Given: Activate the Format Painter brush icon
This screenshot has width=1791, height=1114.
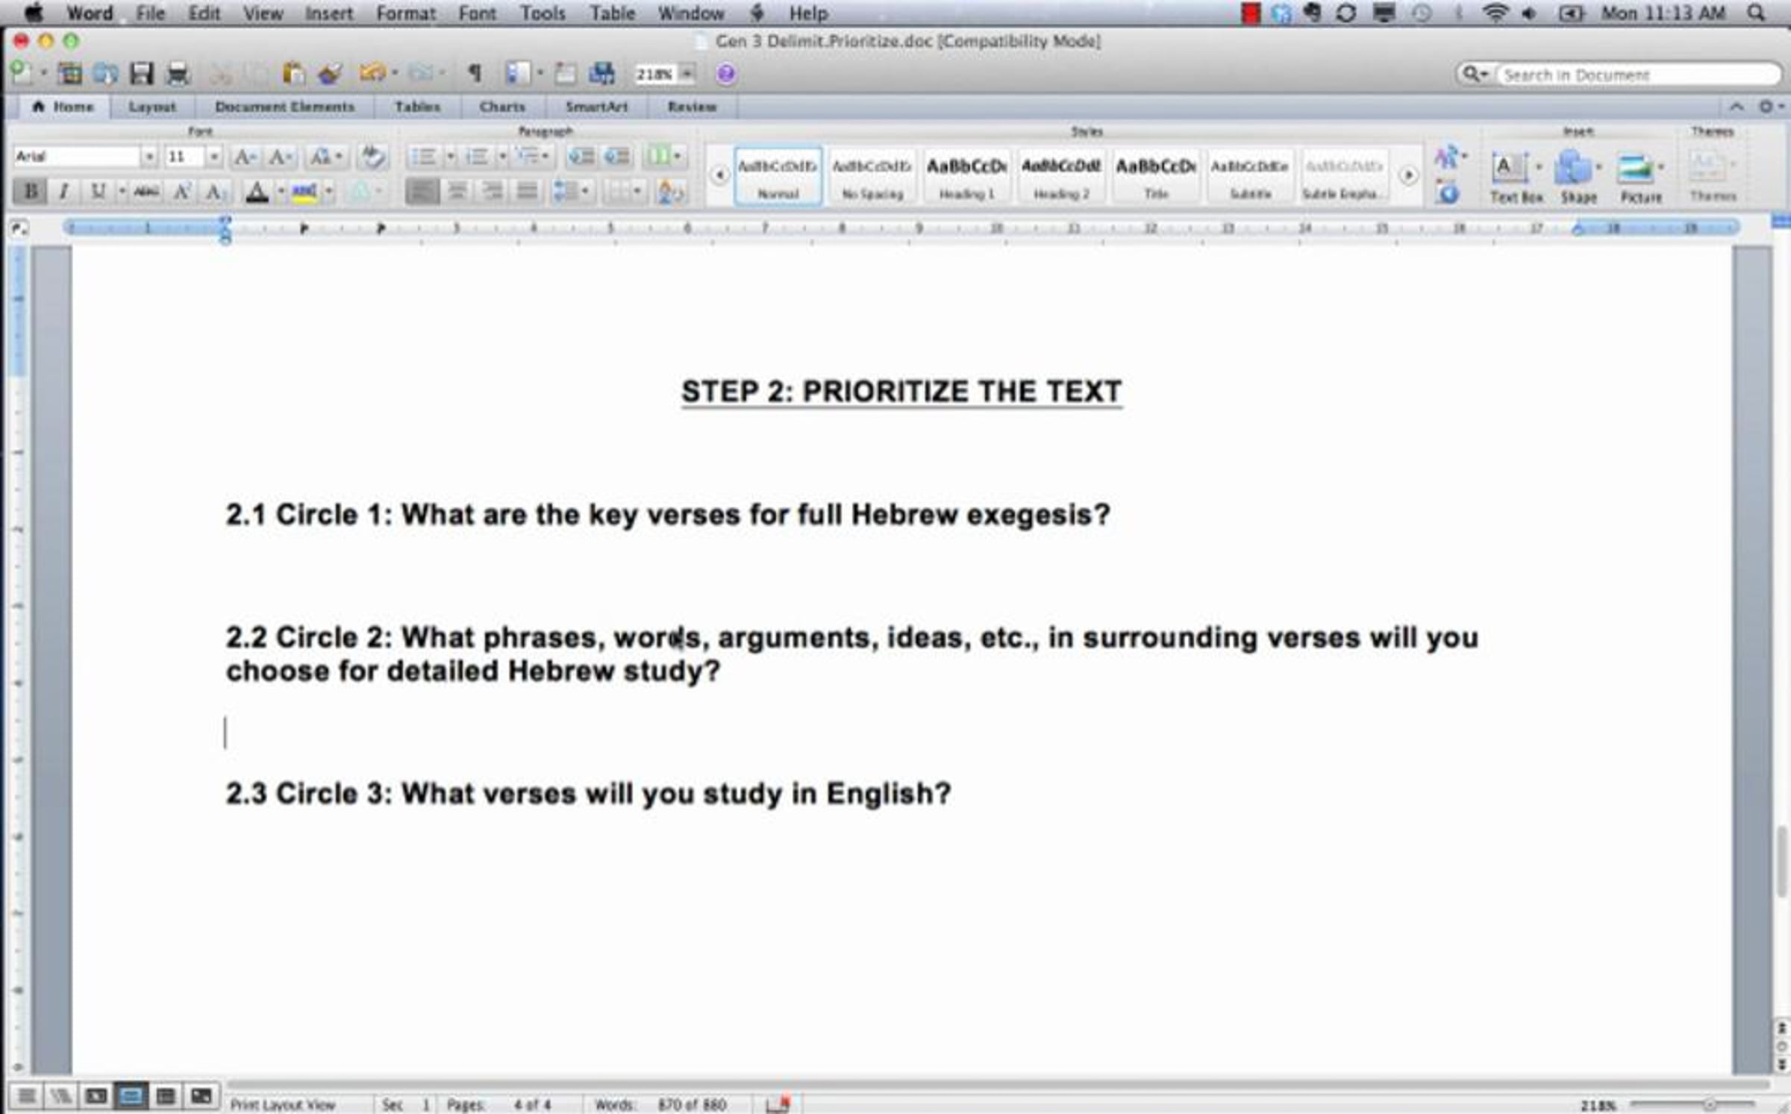Looking at the screenshot, I should point(329,73).
